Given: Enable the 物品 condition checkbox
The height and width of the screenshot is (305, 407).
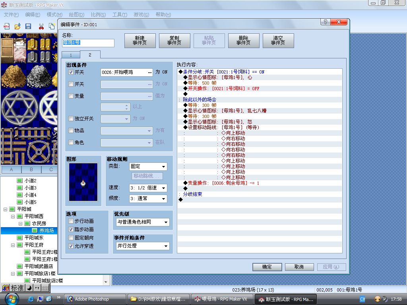Looking at the screenshot, I should click(71, 130).
